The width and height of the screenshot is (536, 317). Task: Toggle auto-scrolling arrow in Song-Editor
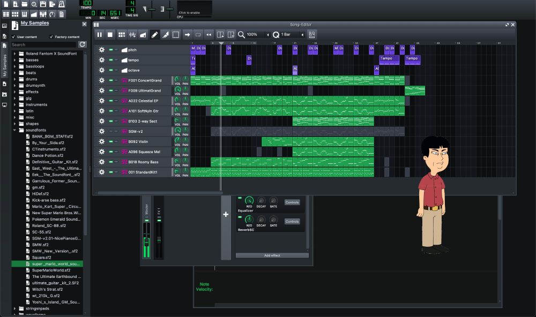[x=187, y=34]
